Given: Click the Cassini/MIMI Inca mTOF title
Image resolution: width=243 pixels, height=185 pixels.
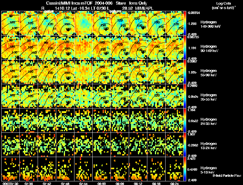Looking at the screenshot, I should tap(69, 3).
